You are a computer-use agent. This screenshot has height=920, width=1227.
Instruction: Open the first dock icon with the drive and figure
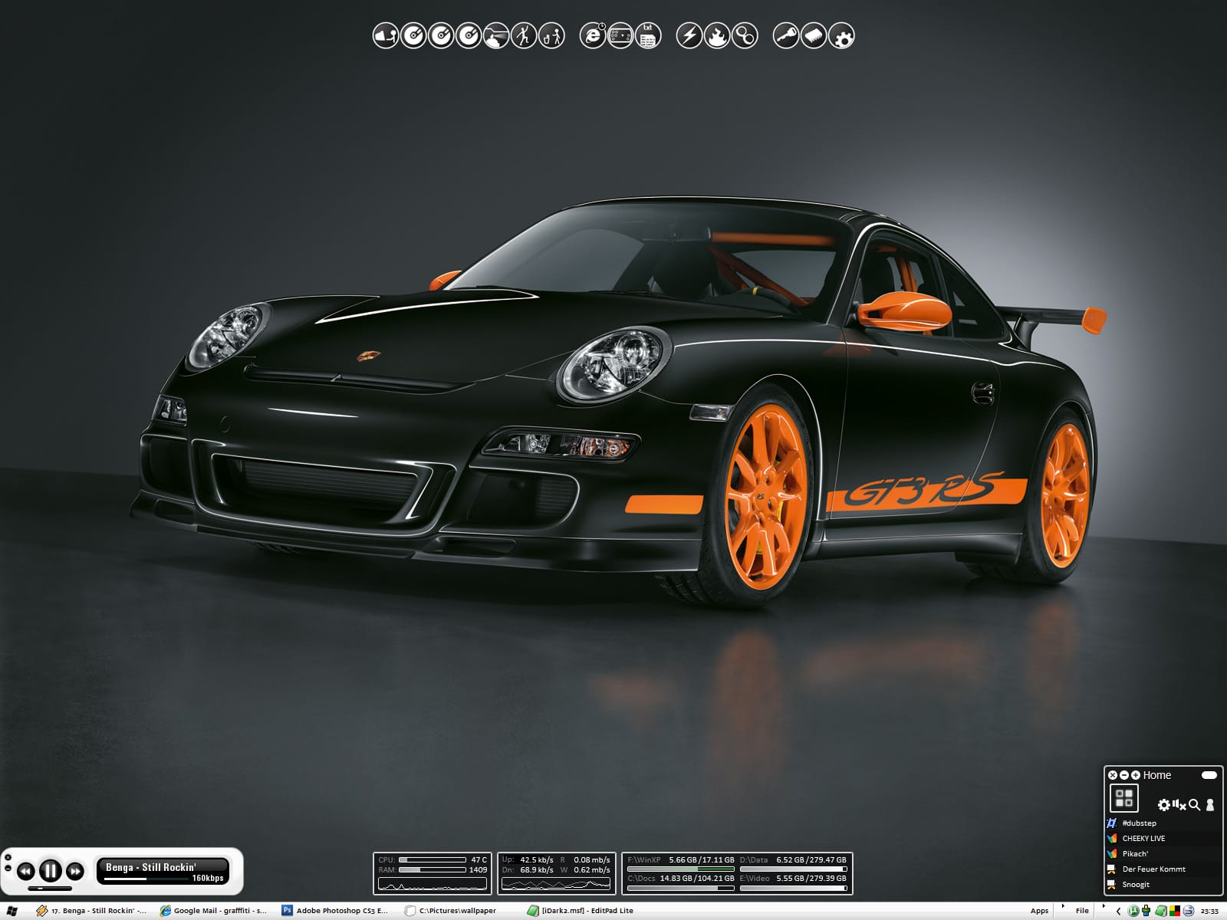pyautogui.click(x=386, y=35)
